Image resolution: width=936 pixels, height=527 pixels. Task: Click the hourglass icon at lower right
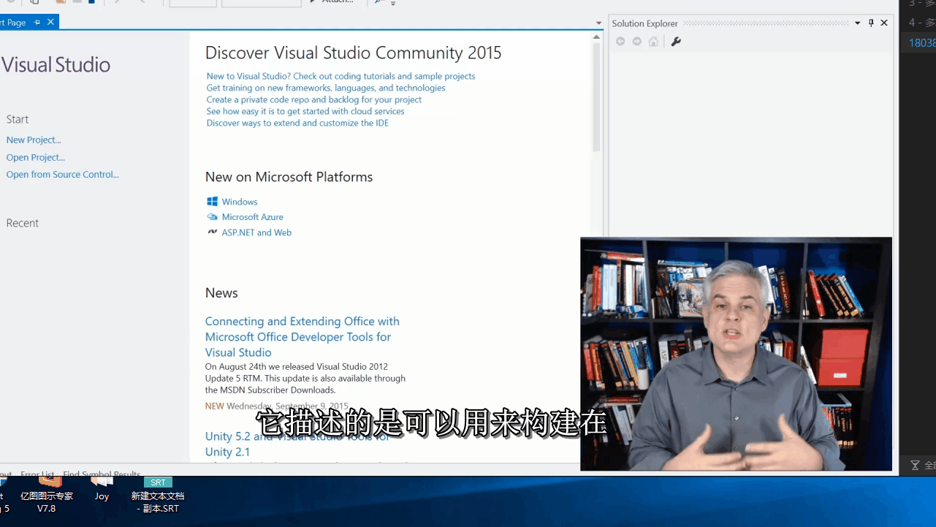tap(915, 465)
